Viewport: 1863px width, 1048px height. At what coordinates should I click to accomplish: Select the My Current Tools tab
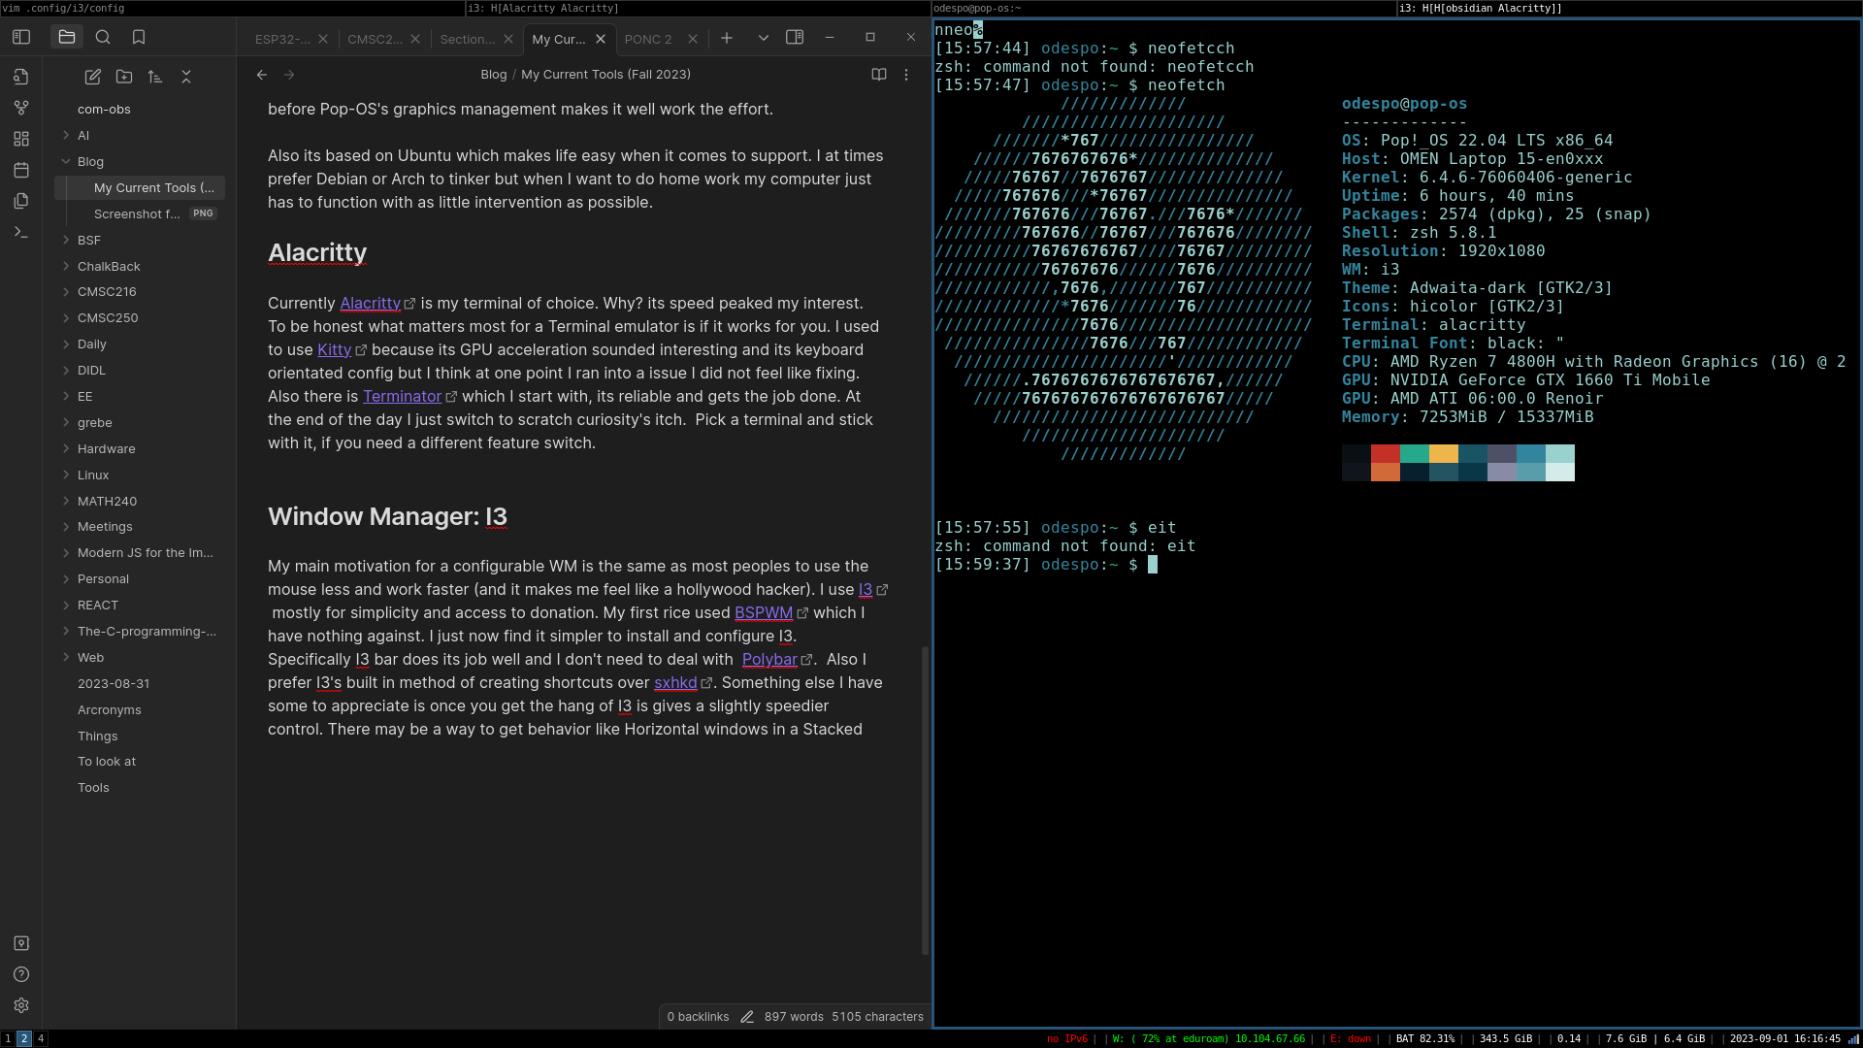[559, 39]
